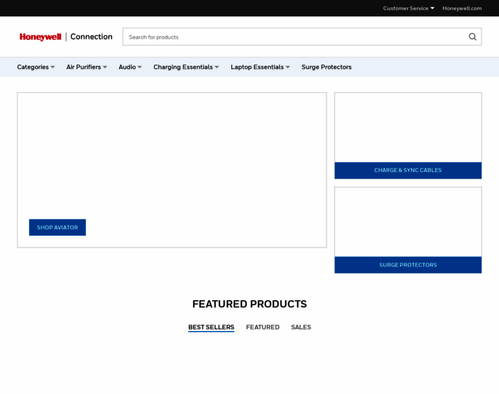Expand the Customer Service dropdown
Image resolution: width=499 pixels, height=394 pixels.
pos(408,9)
